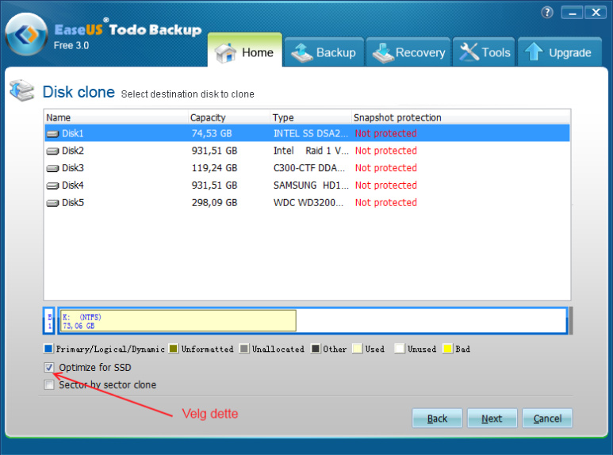
Task: Click the bright yellow Bad legend swatch
Action: [x=447, y=349]
